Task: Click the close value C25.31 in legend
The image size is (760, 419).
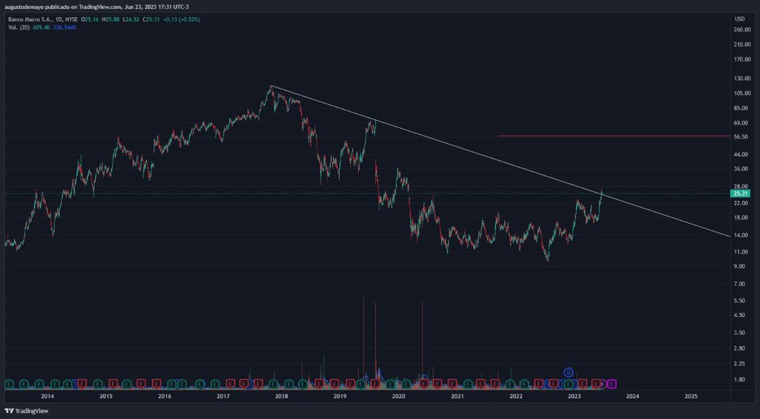Action: coord(152,19)
